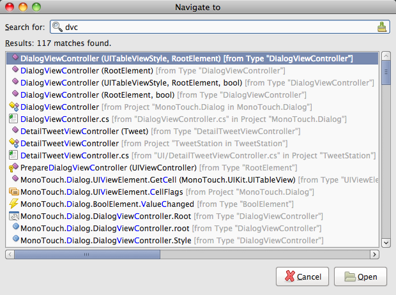
Task: Select DialogViewController (RootElement, bool) result
Action: tap(192, 95)
